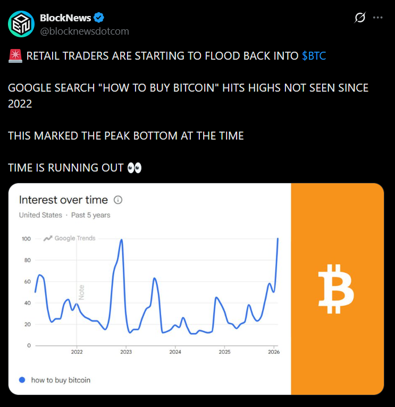Open the three-dot more options menu
Viewport: 395px width, 407px height.
378,18
